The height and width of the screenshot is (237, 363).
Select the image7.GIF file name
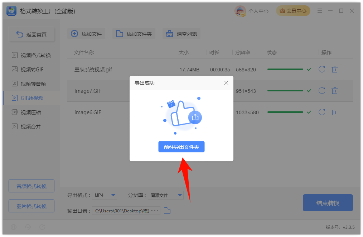[88, 91]
